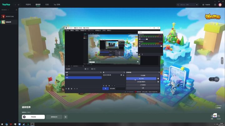Open the OBS Edit menu
225x126 pixels.
click(72, 30)
